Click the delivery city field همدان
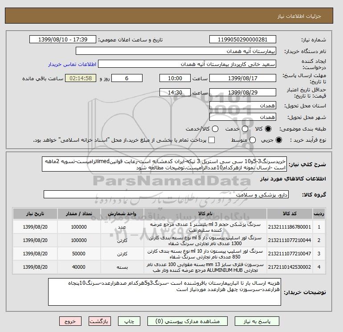Viewport: 343px width, 332px height. point(243,117)
